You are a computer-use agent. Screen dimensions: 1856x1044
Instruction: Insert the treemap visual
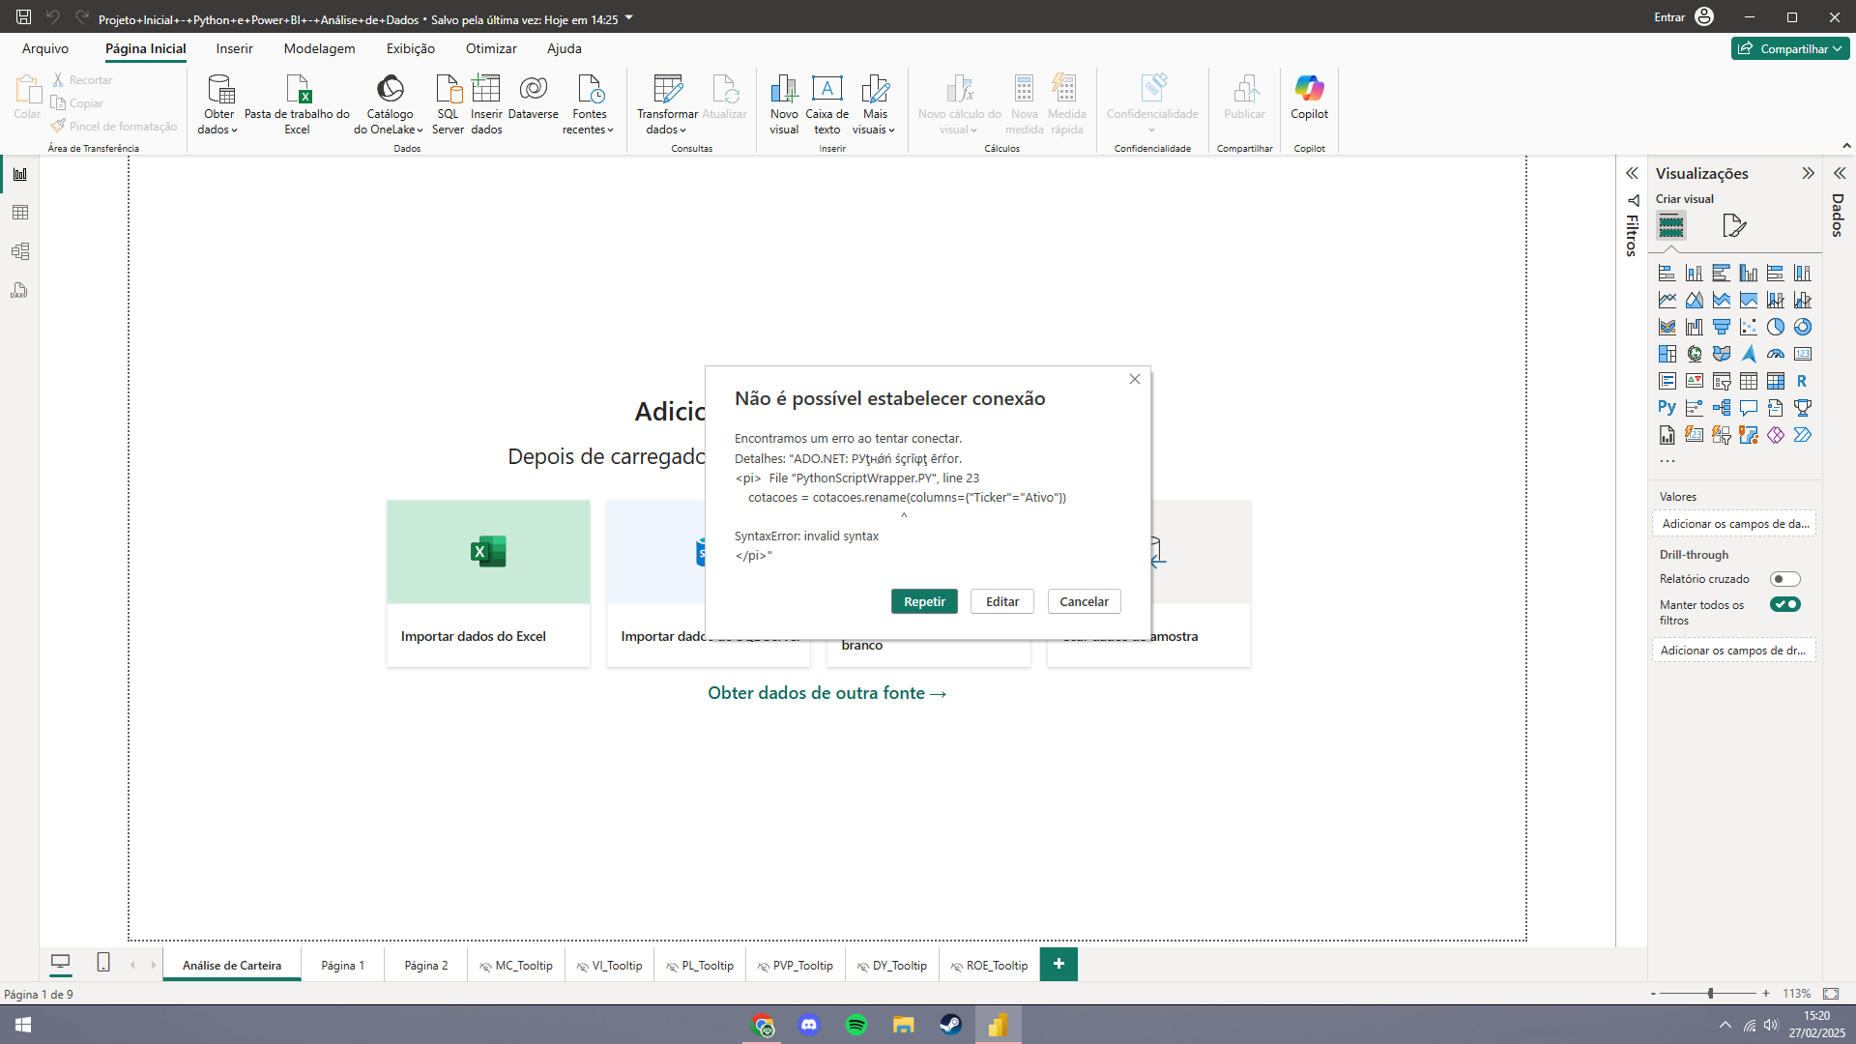pyautogui.click(x=1667, y=354)
